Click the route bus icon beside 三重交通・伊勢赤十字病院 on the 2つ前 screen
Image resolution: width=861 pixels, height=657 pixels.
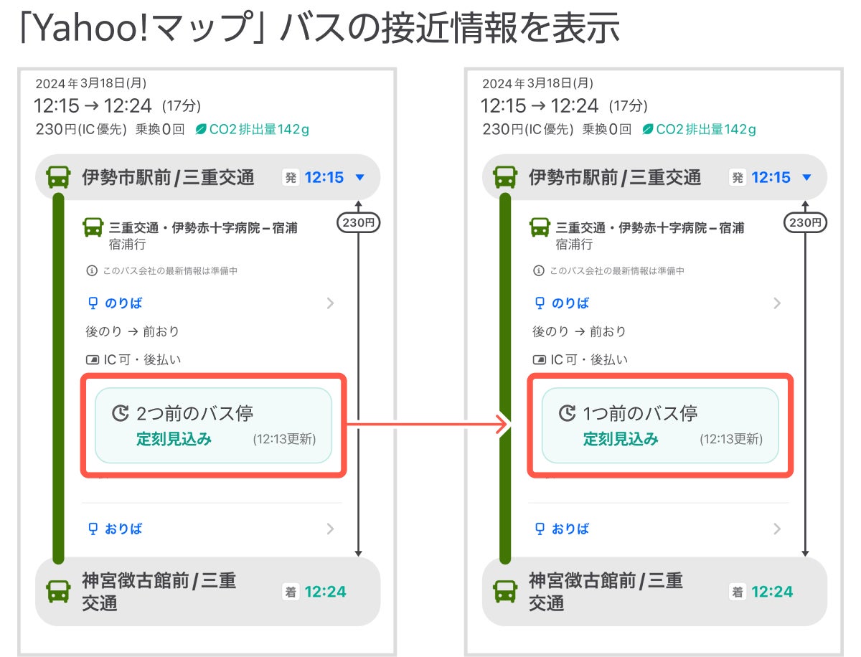[94, 227]
